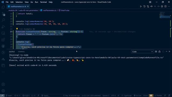Open the Run menu
Viewport: 172px width, 97px height.
pos(37,2)
